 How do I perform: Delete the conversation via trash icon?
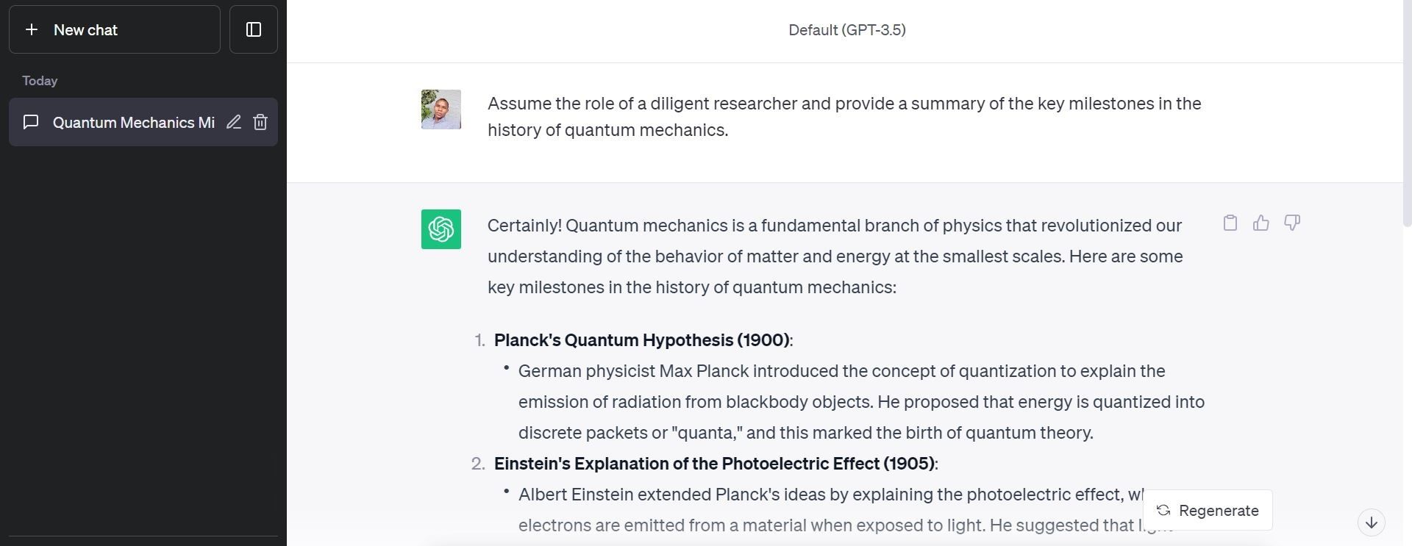260,122
